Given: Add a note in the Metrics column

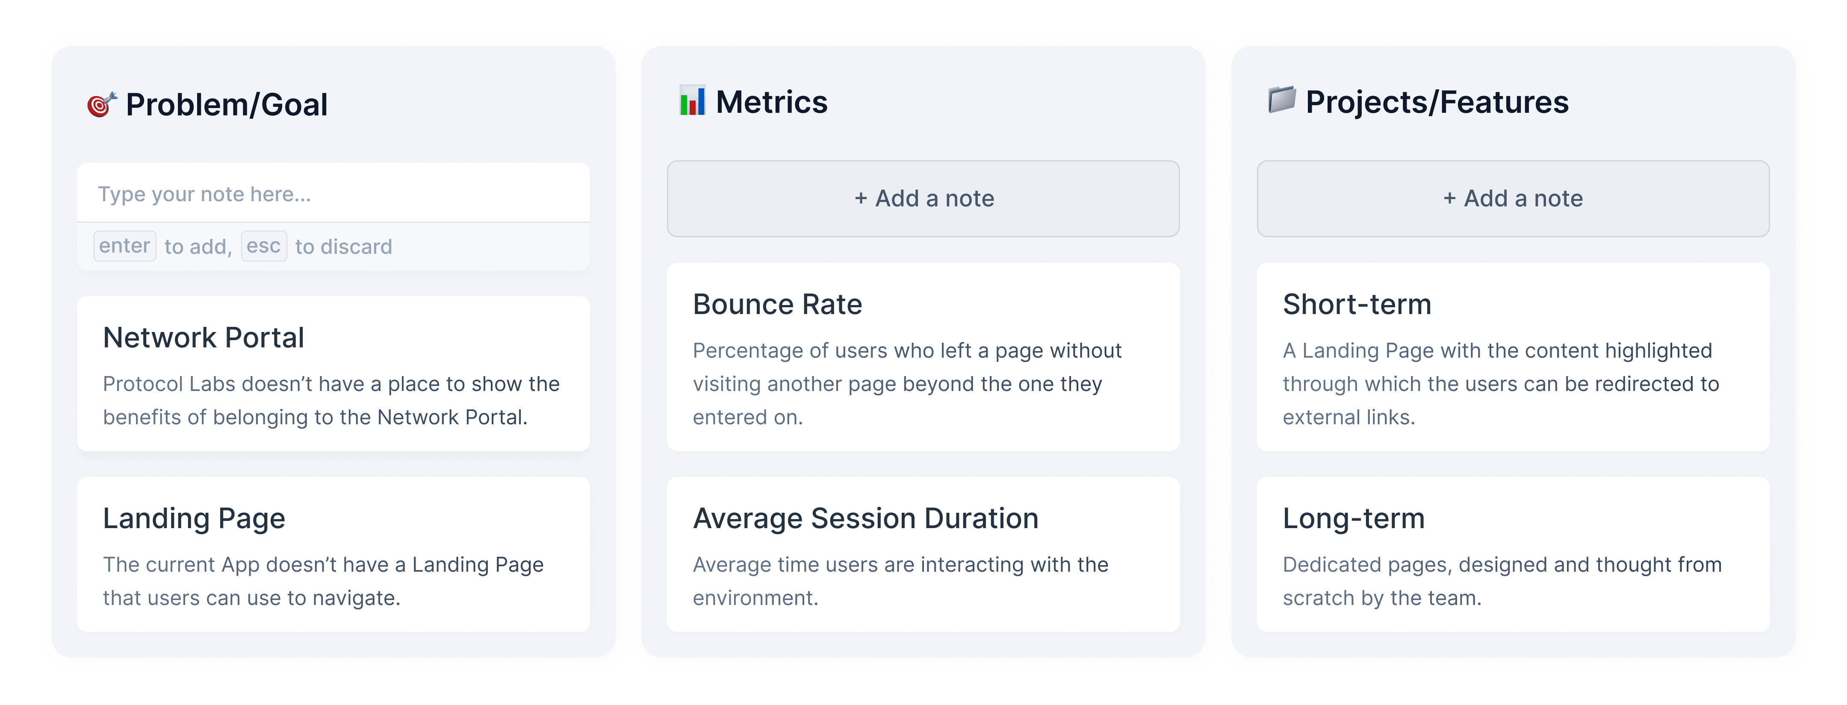Looking at the screenshot, I should click(x=923, y=198).
